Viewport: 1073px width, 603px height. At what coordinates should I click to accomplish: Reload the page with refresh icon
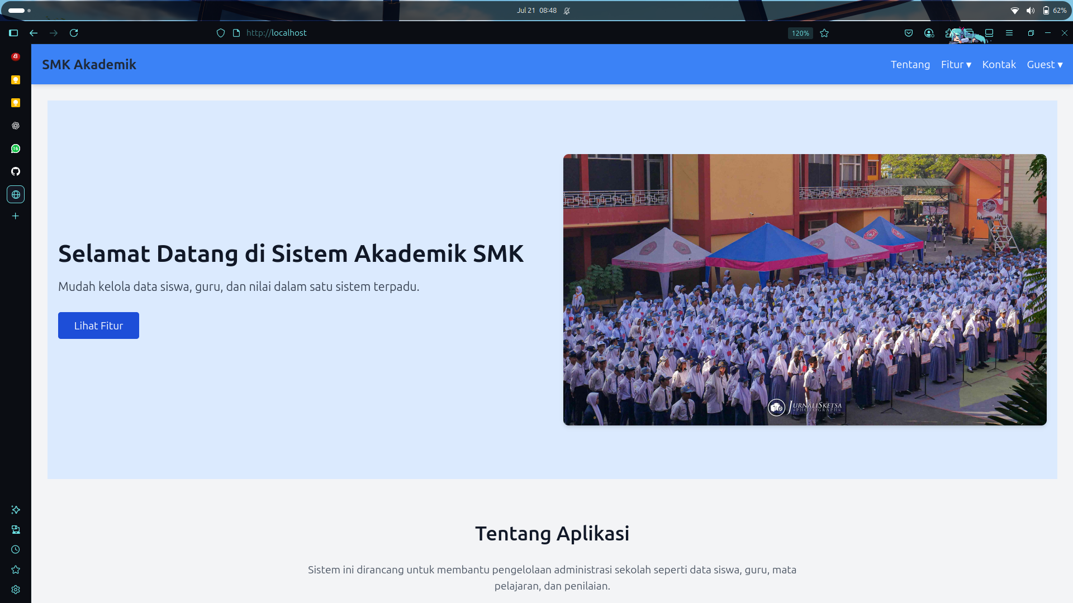pyautogui.click(x=74, y=33)
